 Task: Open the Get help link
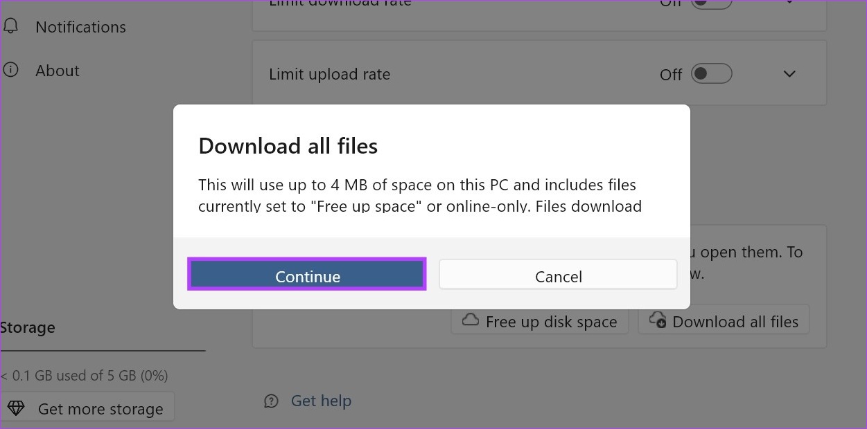click(321, 401)
